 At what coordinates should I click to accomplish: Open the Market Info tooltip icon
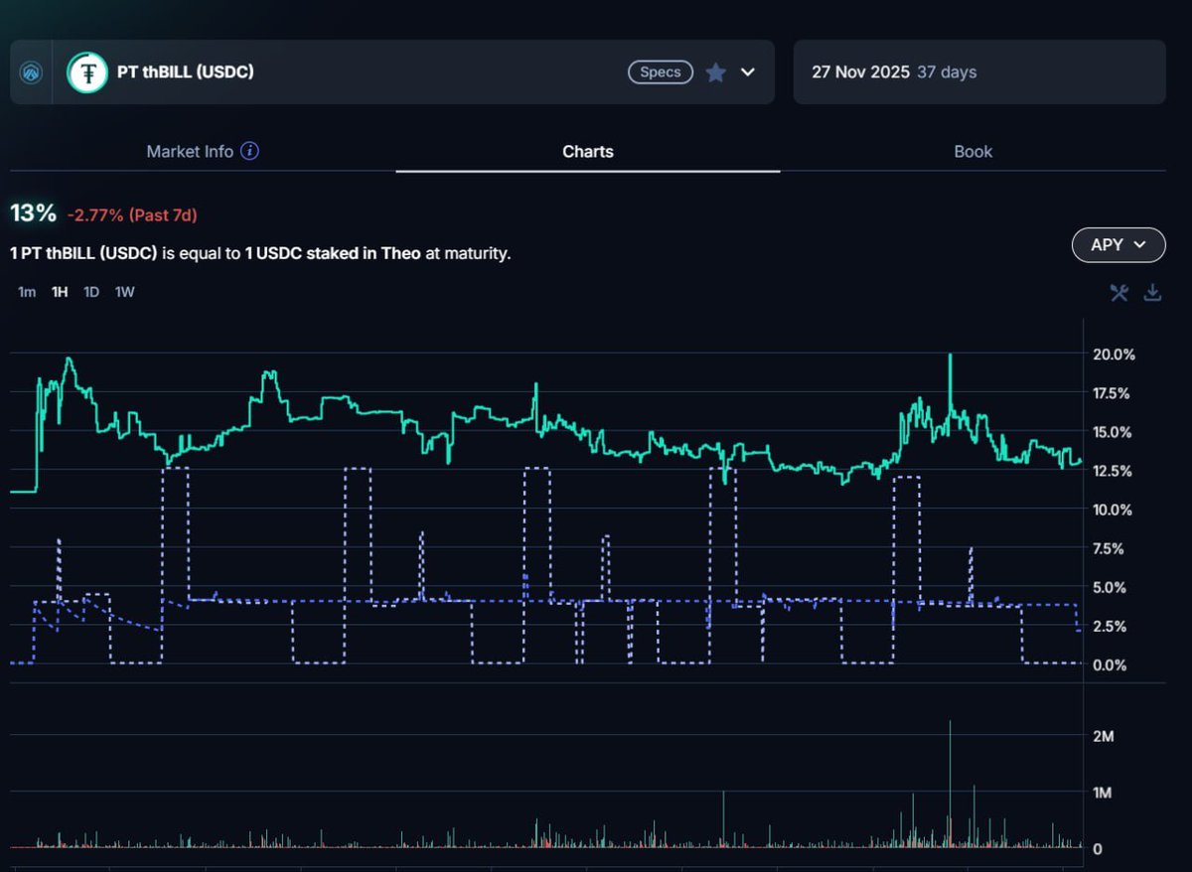[x=250, y=152]
